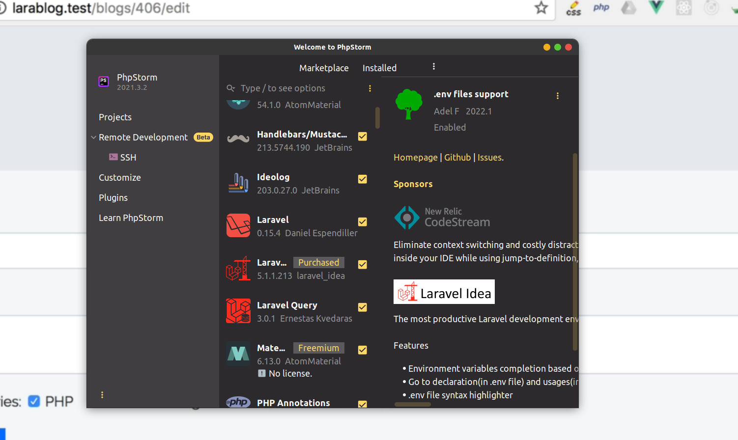
Task: Toggle the Material Theme Freemium plugin checkbox
Action: [x=363, y=350]
